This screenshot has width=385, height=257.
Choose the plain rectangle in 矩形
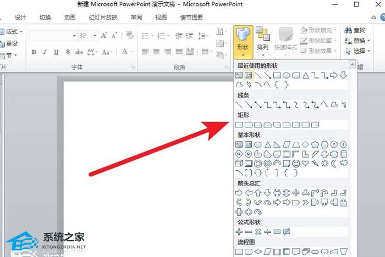coord(239,125)
